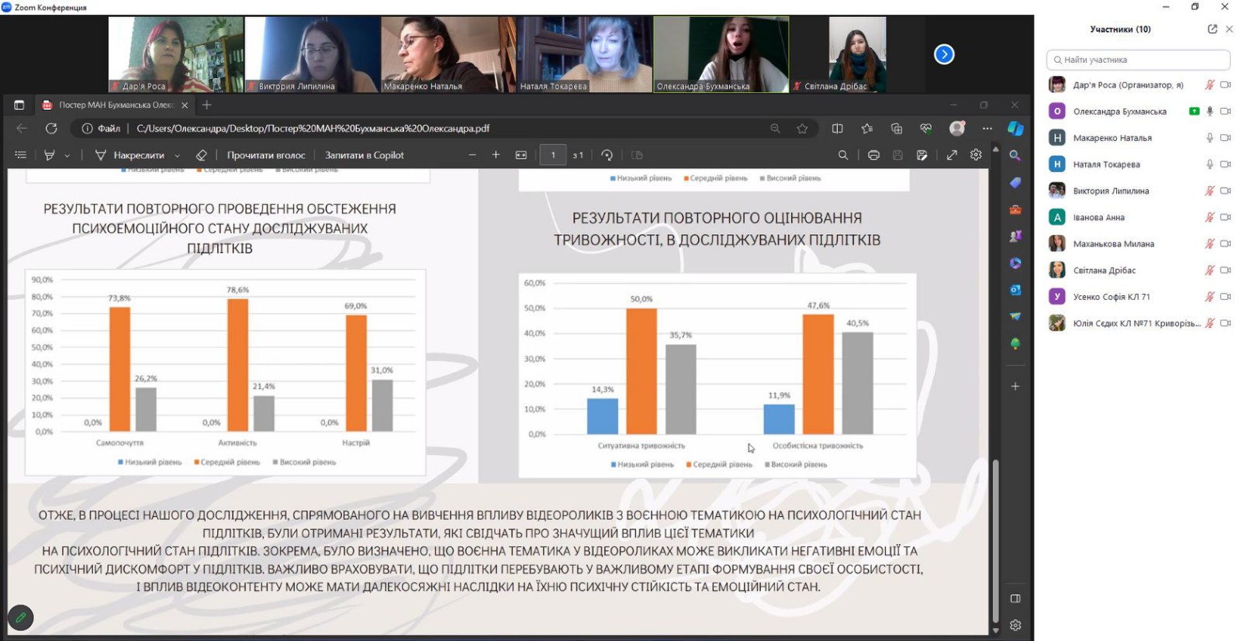
Task: Toggle Маханькова Милана camera icon
Action: [1225, 243]
